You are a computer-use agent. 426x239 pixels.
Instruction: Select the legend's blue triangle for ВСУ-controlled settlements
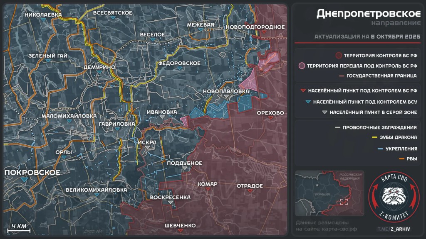[x=308, y=102]
